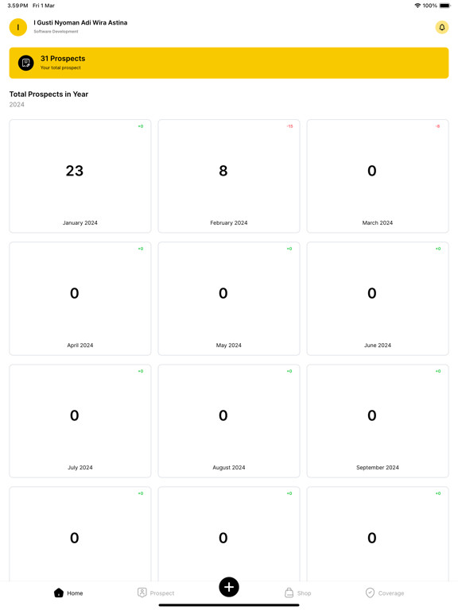Click the number 8 in February card
This screenshot has width=458, height=610.
(x=223, y=171)
